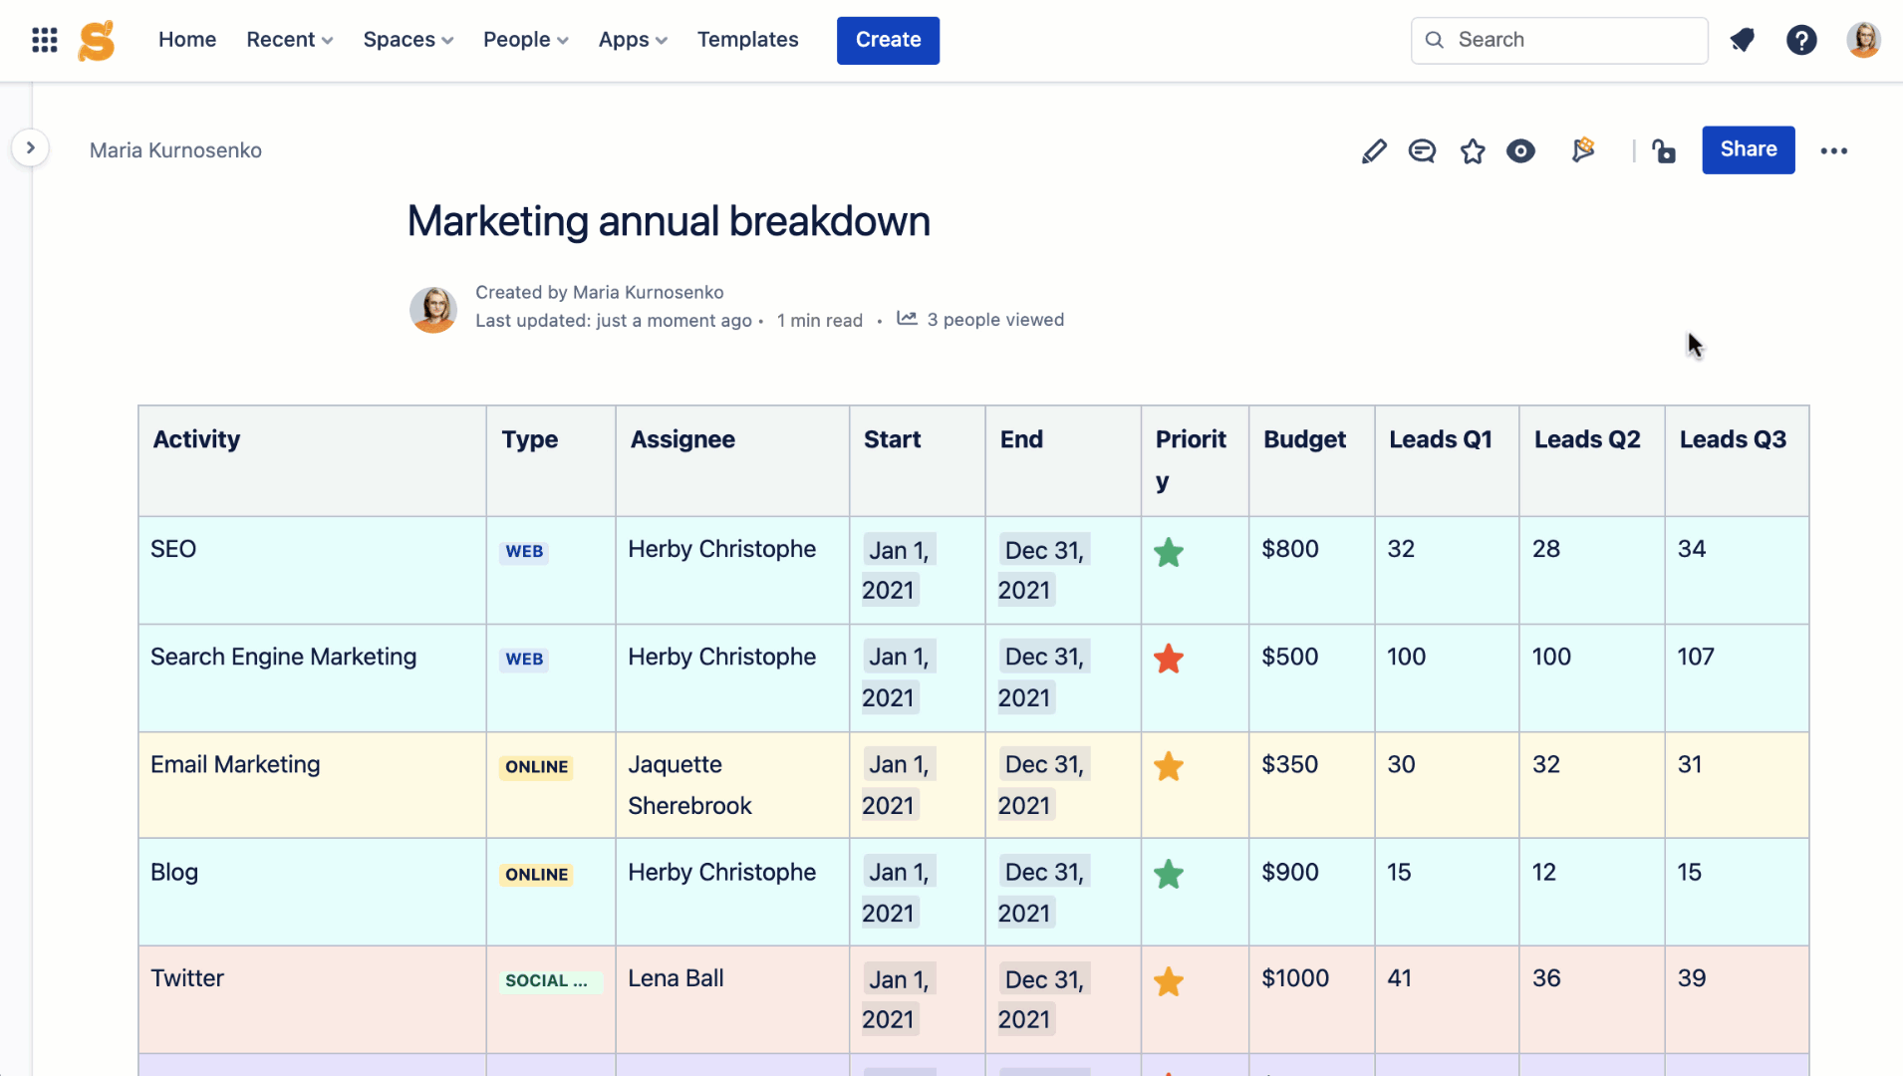
Task: Click the analytics chart icon near viewers
Action: coord(907,318)
